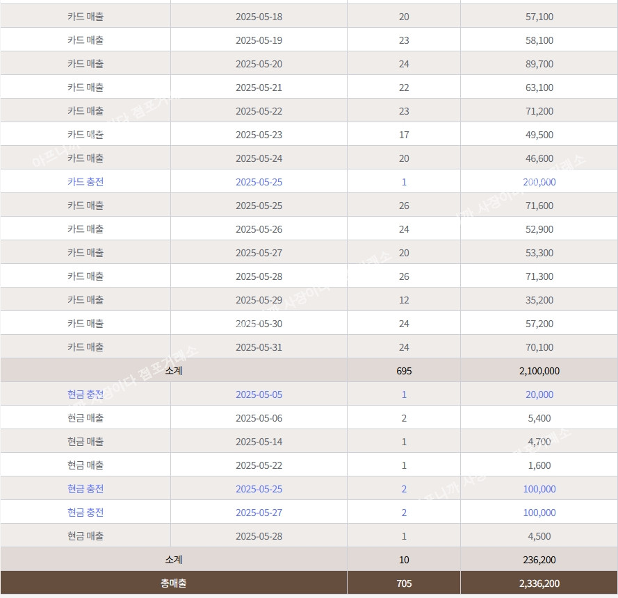Click the 200,000 card recharge amount
Viewport: 618px width, 598px height.
pyautogui.click(x=539, y=182)
